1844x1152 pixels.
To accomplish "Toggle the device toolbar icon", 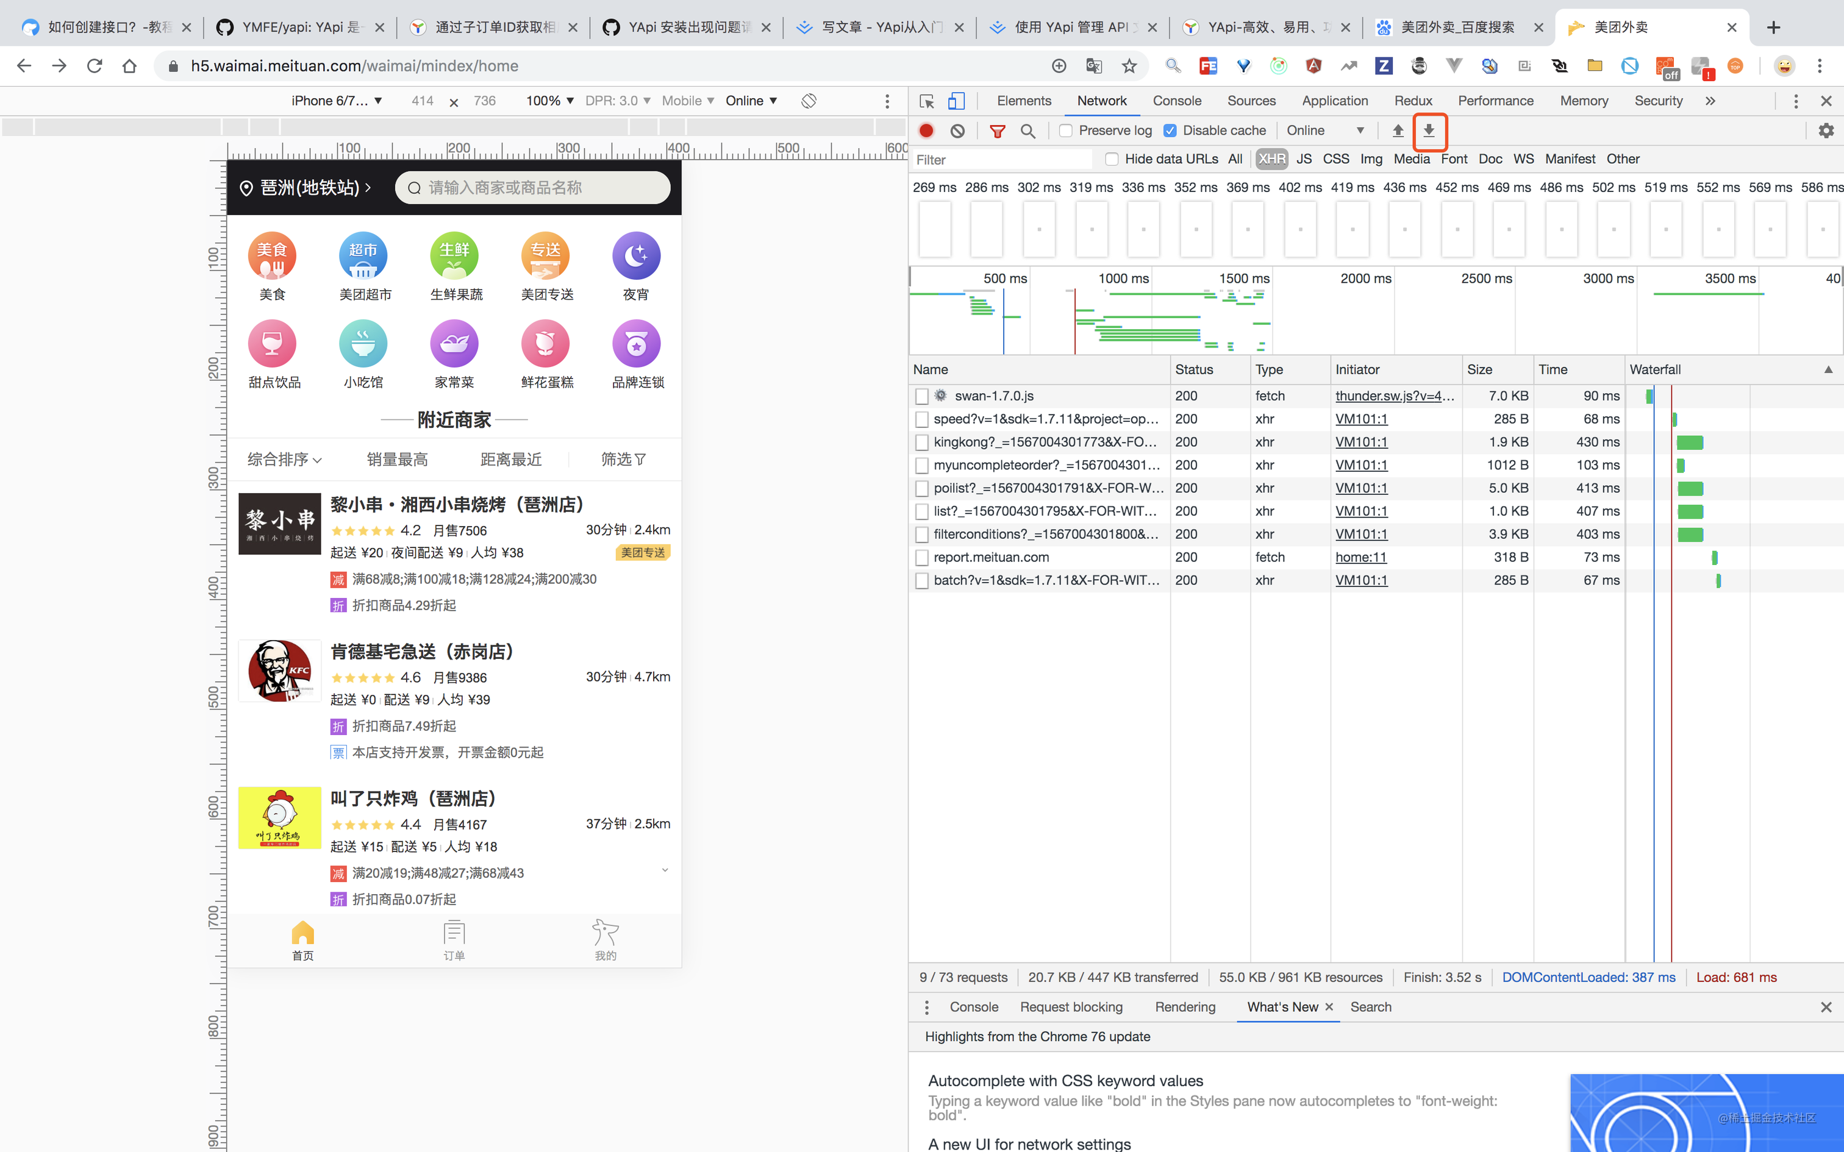I will (x=956, y=101).
